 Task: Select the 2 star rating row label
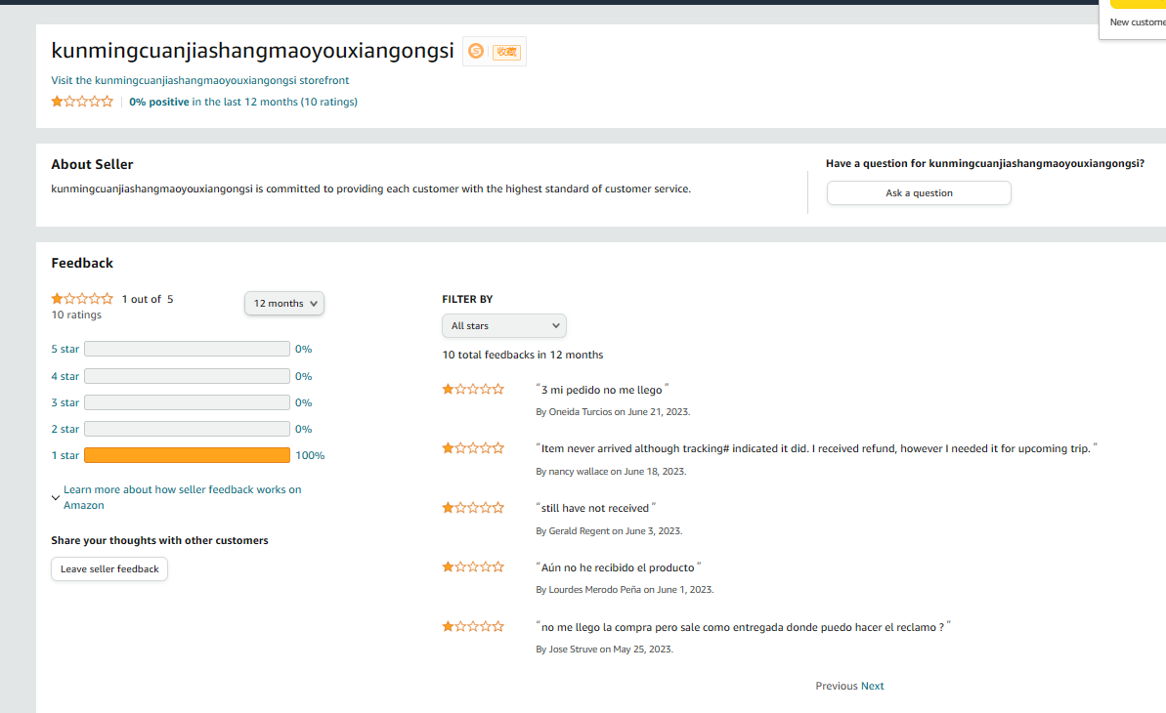[x=65, y=429]
